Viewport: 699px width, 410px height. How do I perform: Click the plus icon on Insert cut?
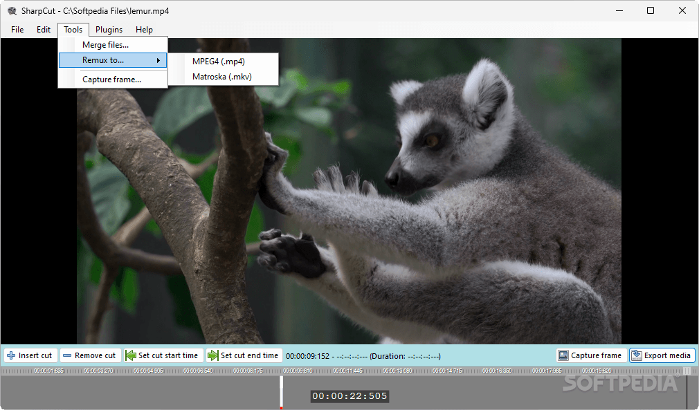click(x=11, y=355)
